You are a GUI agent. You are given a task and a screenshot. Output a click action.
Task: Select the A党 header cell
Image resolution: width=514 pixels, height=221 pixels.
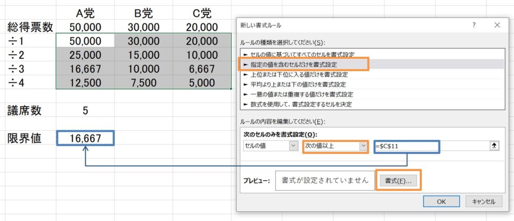coord(85,13)
